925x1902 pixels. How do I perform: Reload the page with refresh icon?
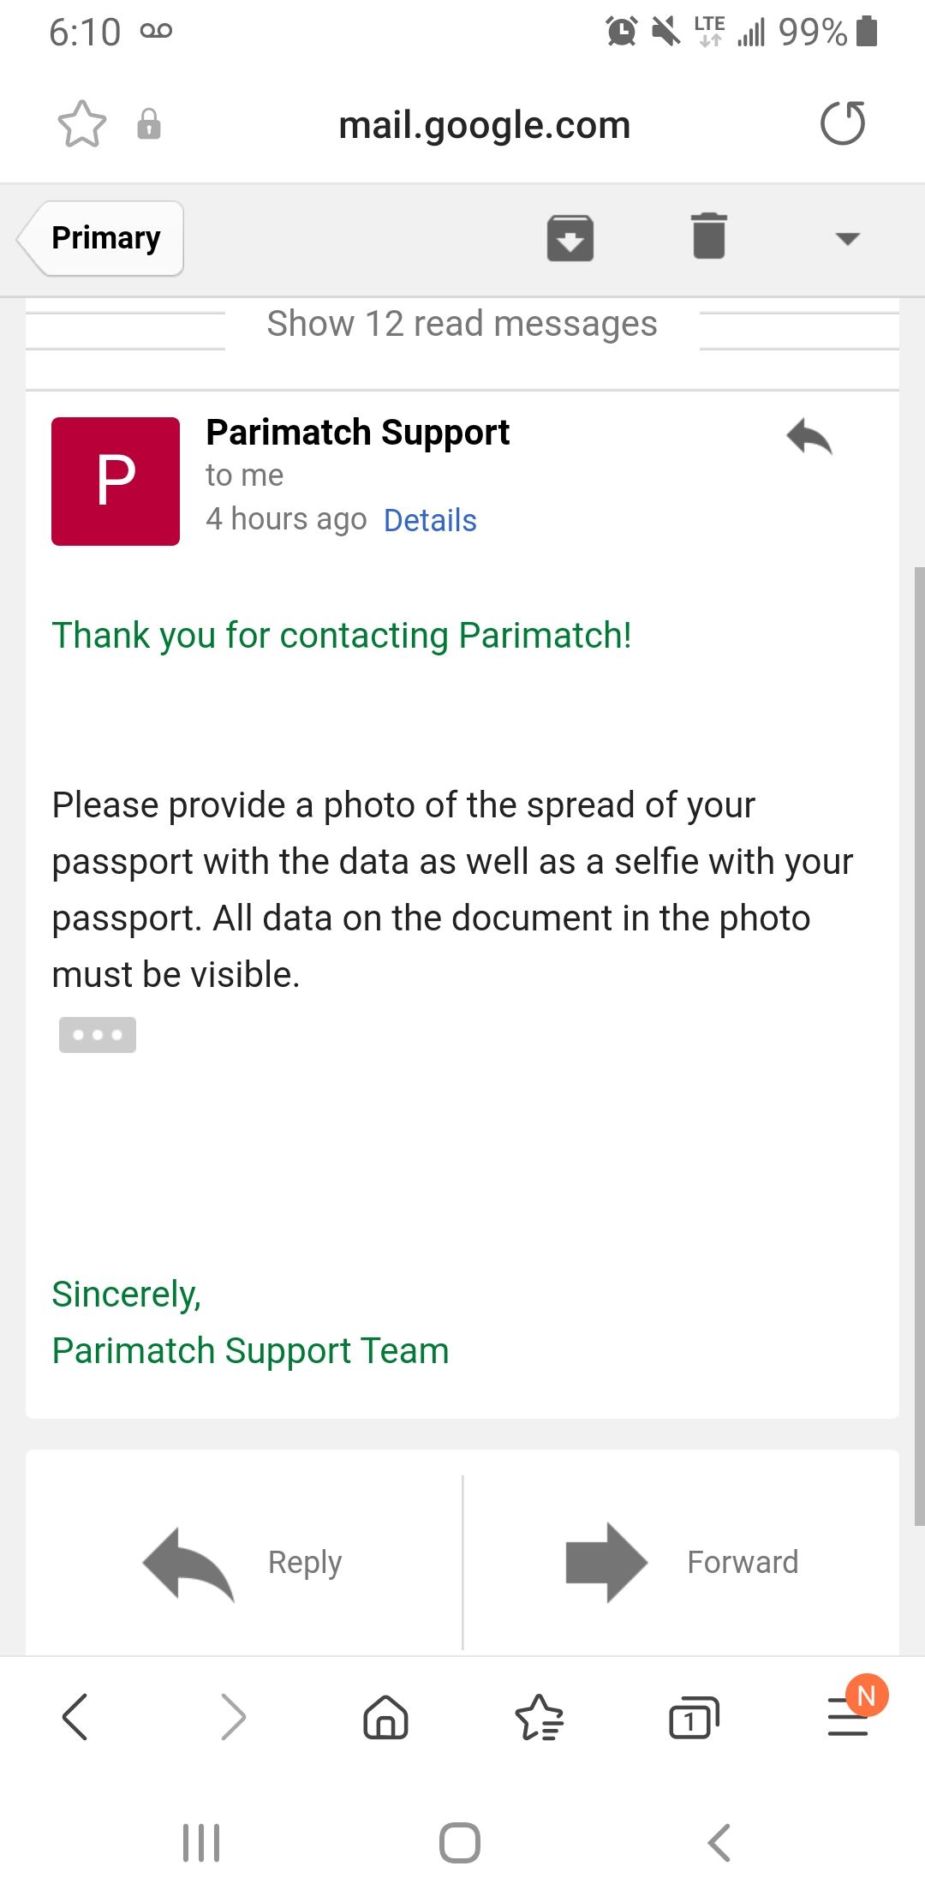coord(843,124)
